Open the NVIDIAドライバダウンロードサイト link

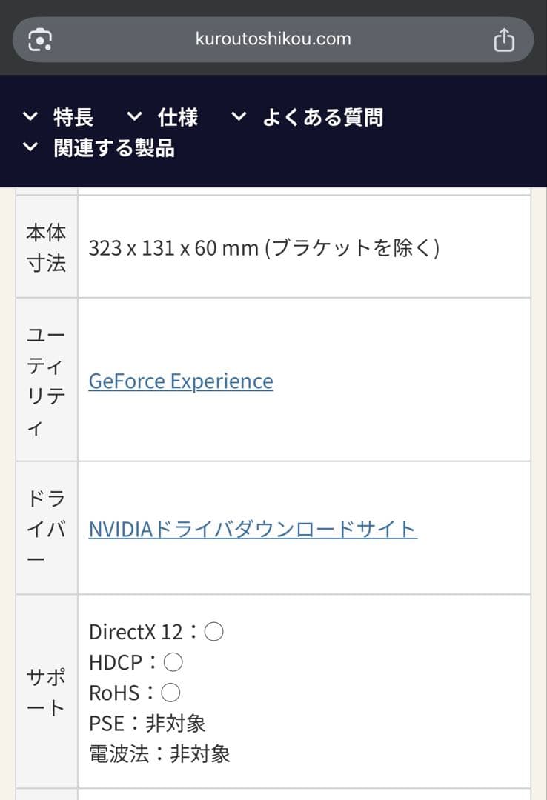(x=253, y=529)
